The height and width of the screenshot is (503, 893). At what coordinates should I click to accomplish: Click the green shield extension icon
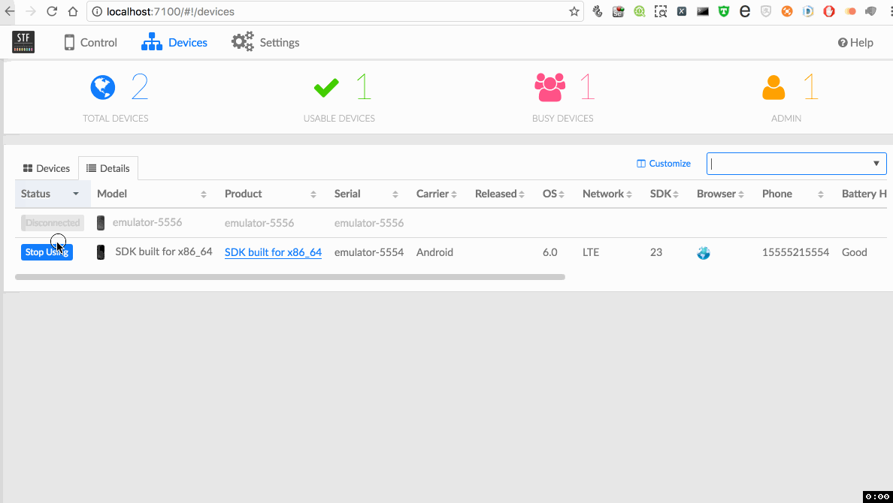tap(724, 11)
